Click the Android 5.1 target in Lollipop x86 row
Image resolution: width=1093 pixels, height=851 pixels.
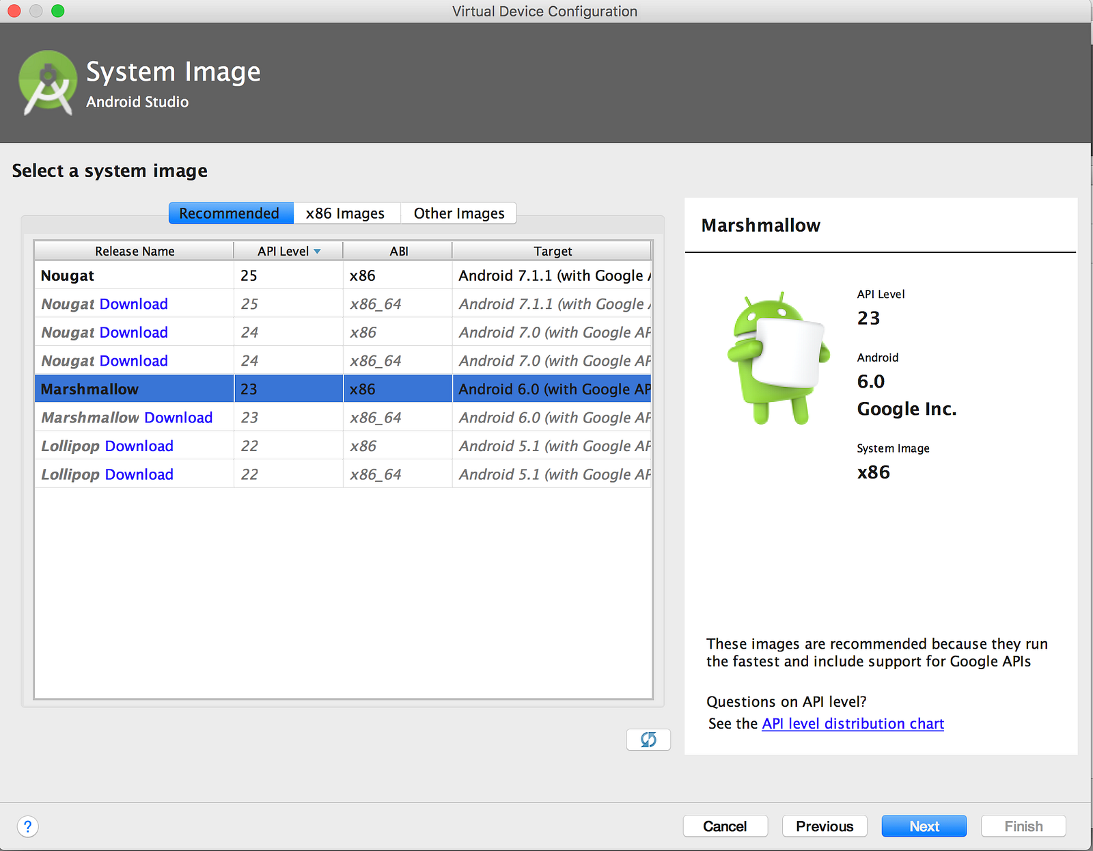point(553,446)
